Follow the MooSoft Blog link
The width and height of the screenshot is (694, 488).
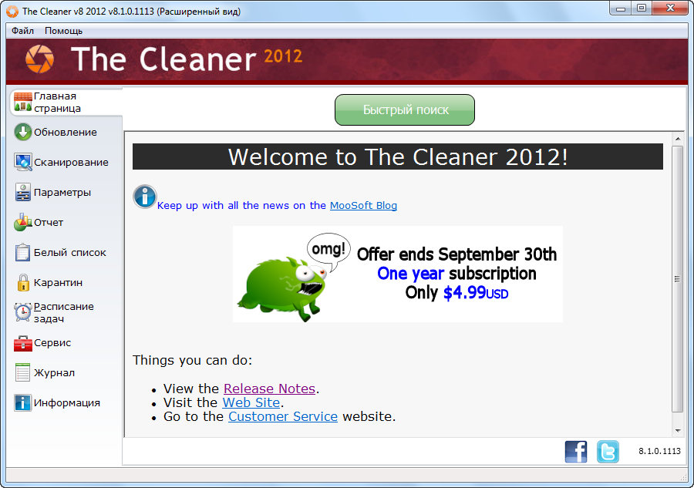point(363,205)
